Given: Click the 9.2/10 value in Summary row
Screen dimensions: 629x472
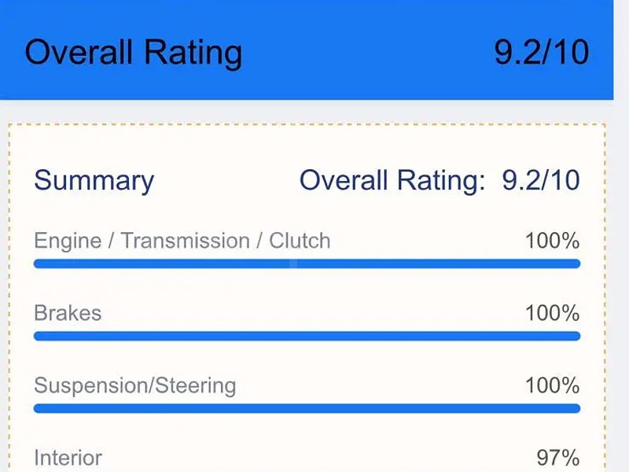Looking at the screenshot, I should [541, 181].
